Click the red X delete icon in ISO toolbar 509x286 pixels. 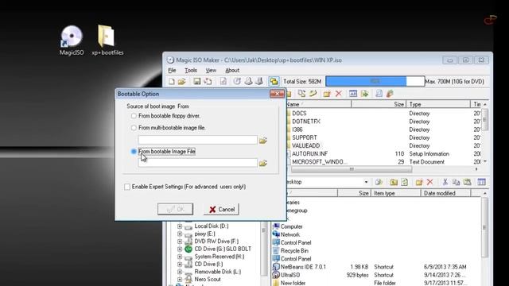point(339,94)
